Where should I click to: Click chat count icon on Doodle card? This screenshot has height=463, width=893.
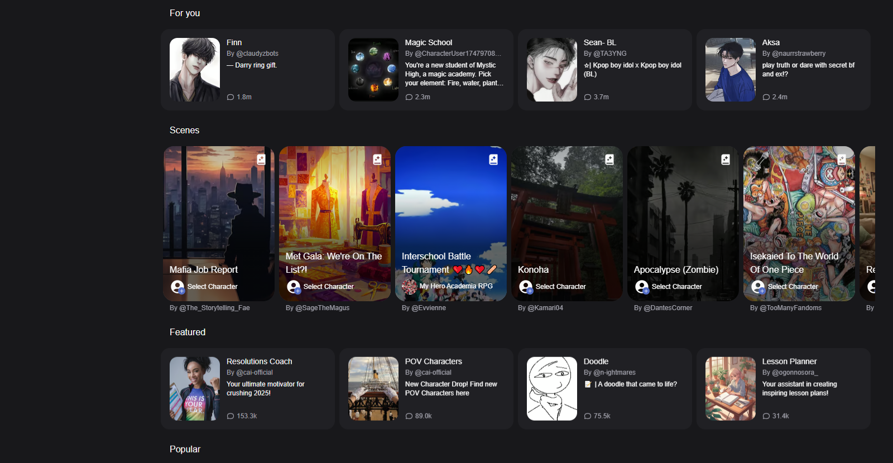pyautogui.click(x=588, y=416)
